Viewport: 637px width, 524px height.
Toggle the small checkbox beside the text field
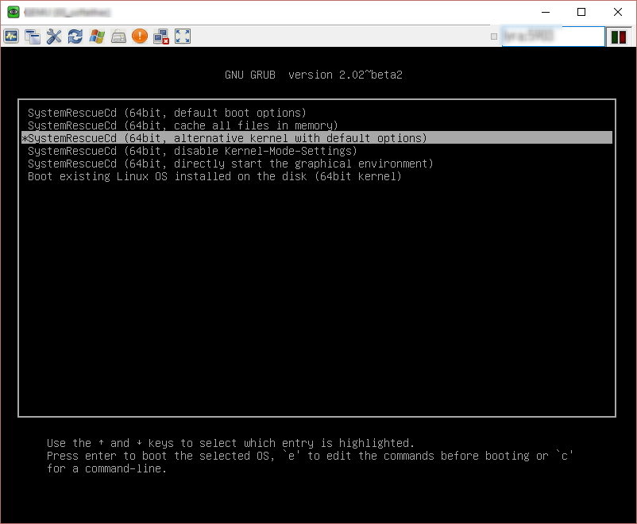(x=494, y=37)
